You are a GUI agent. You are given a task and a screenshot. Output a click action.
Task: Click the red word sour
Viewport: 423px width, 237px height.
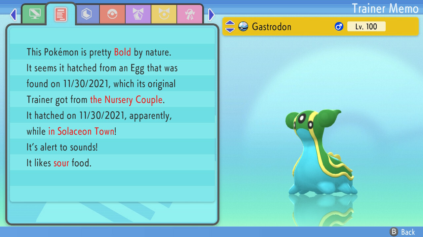[x=61, y=163]
